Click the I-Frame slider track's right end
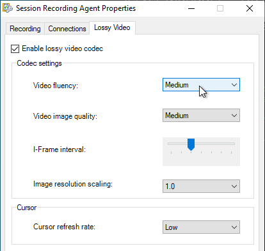Image resolution: width=265 pixels, height=251 pixels. (233, 144)
